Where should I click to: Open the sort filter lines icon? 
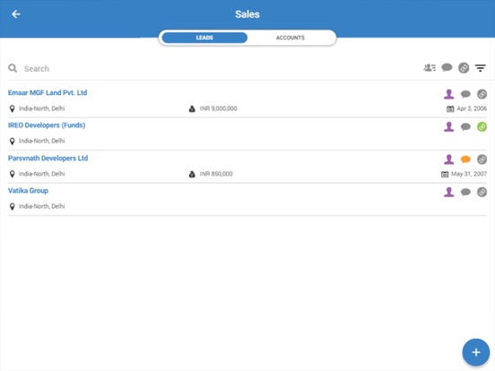point(481,68)
